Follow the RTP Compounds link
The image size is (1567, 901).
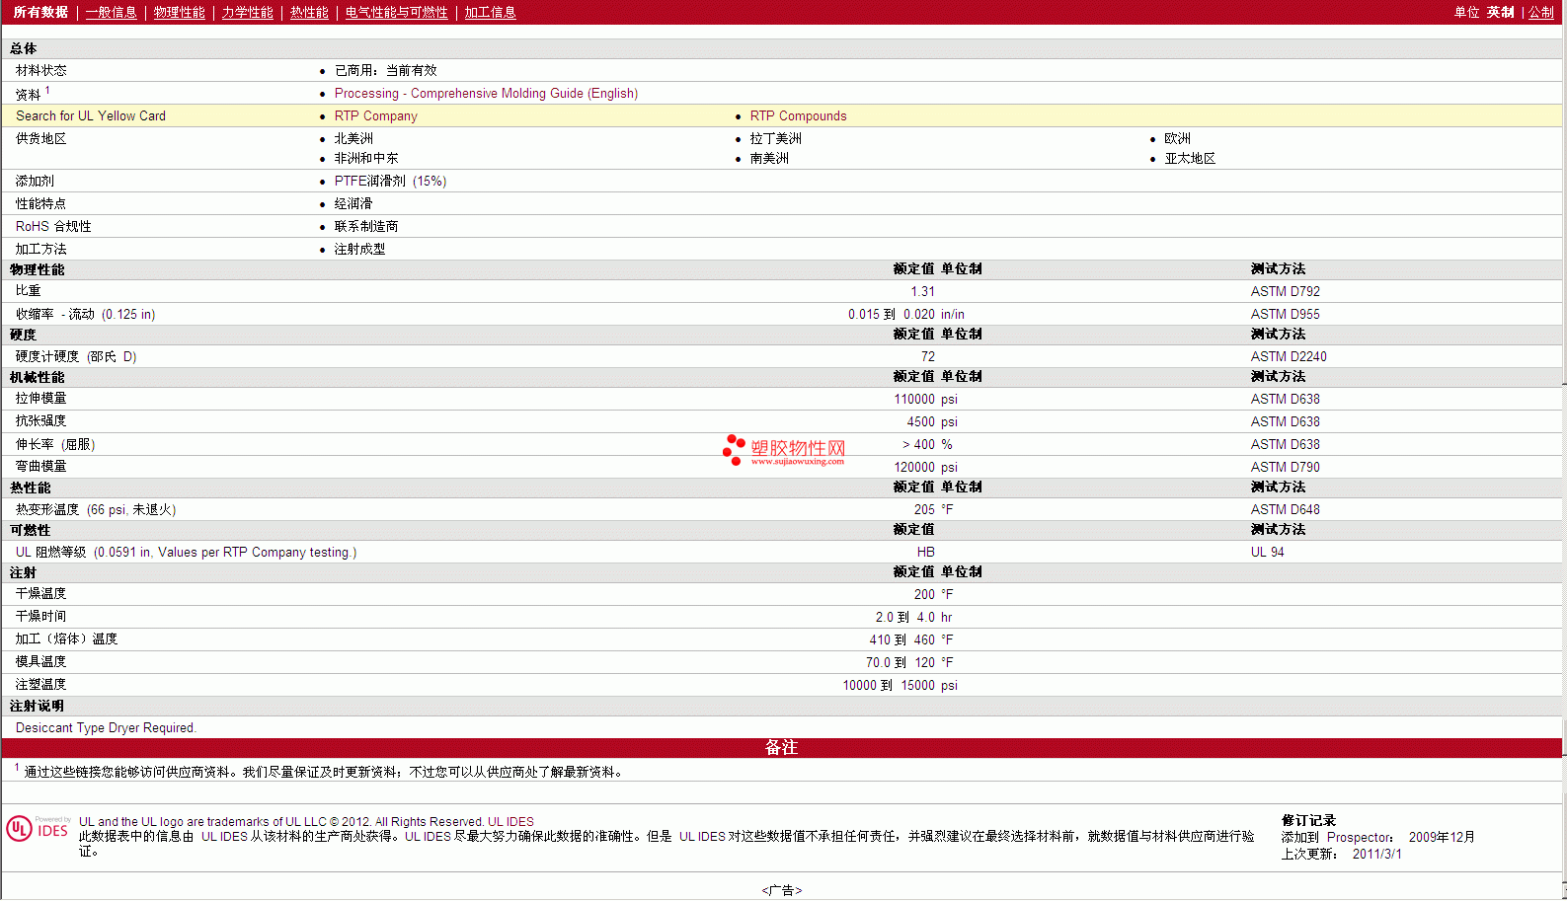[798, 115]
